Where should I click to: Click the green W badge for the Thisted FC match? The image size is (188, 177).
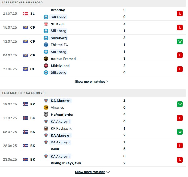click(x=180, y=41)
